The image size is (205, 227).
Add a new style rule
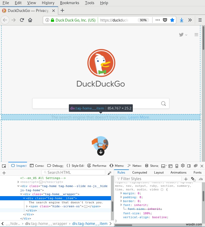[x=186, y=179]
